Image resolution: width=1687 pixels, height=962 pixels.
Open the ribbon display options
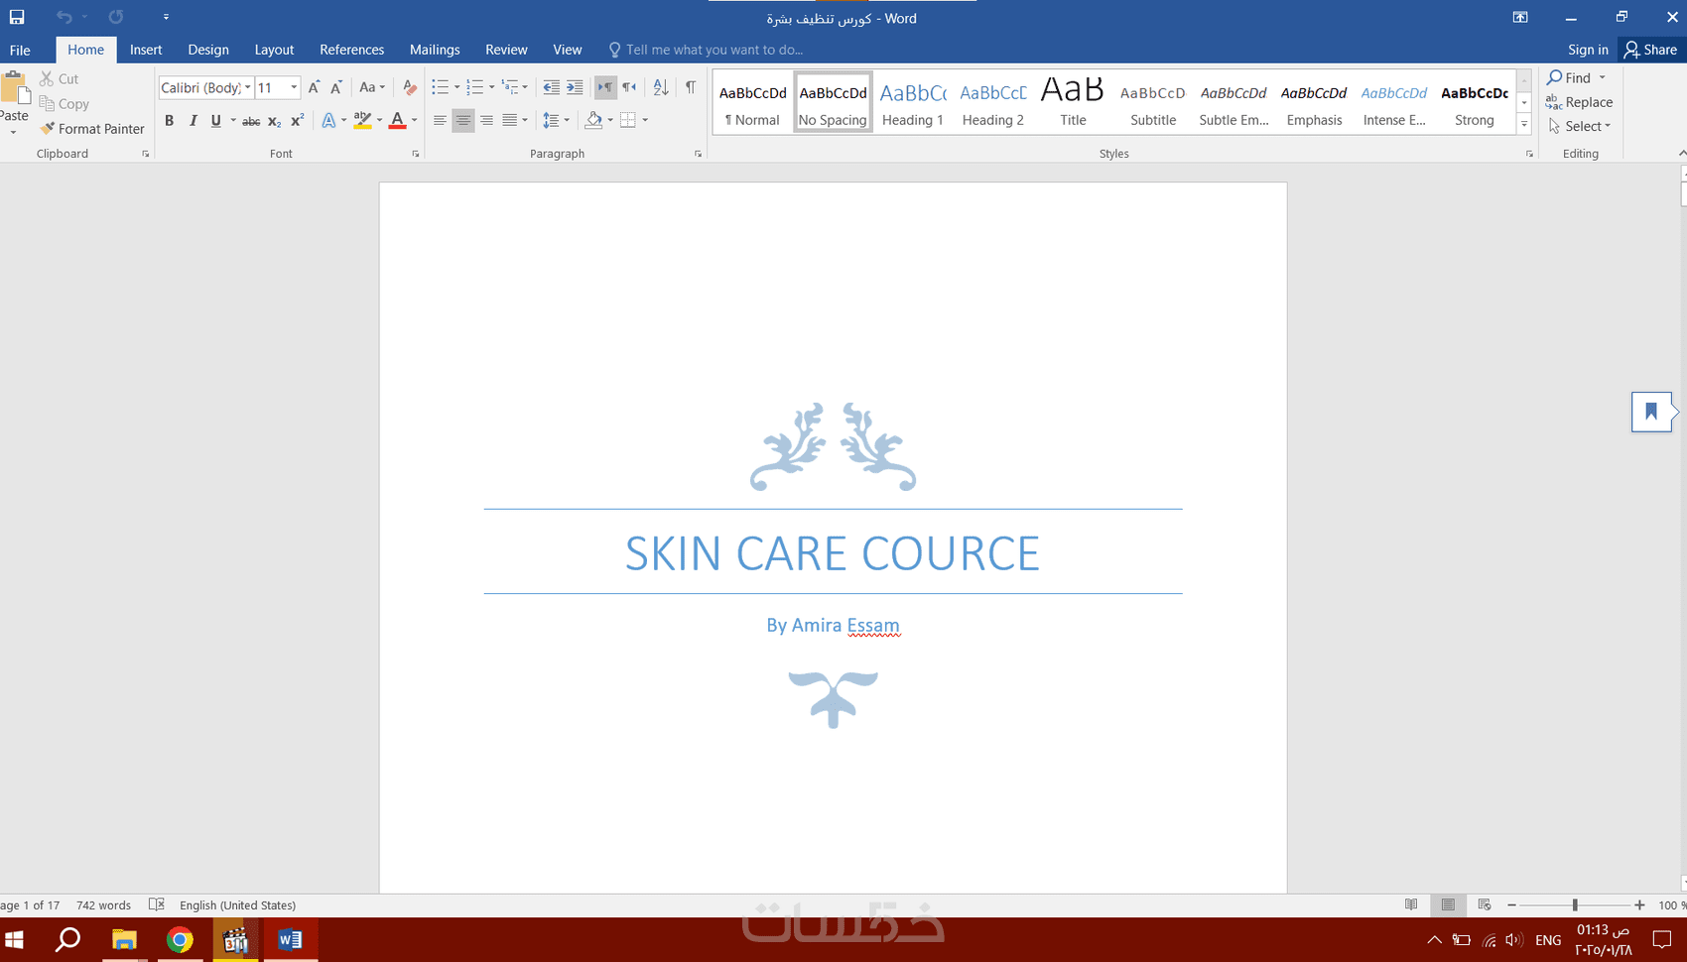pyautogui.click(x=1520, y=17)
